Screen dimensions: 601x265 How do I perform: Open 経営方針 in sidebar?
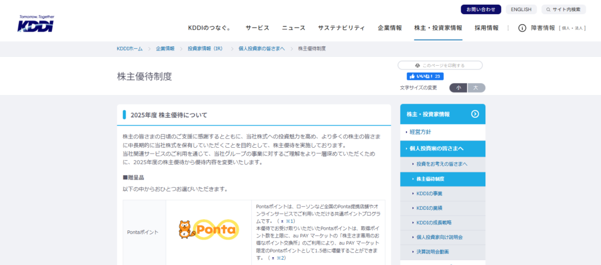pos(443,132)
